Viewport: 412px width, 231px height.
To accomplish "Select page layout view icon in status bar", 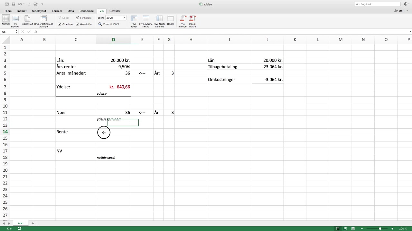I will 345,229.
